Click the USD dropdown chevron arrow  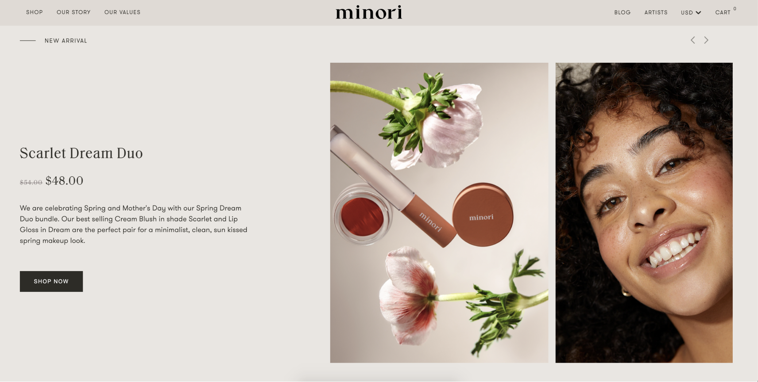(698, 12)
